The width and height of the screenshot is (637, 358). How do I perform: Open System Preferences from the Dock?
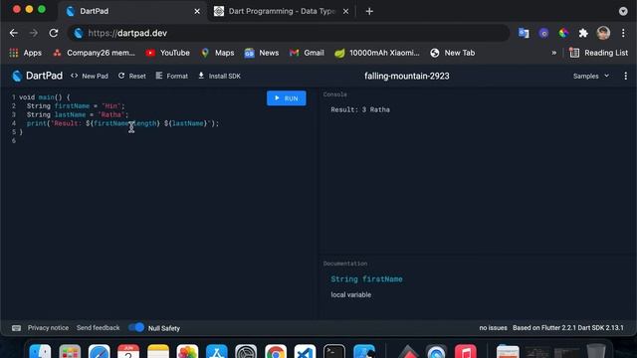[246, 352]
